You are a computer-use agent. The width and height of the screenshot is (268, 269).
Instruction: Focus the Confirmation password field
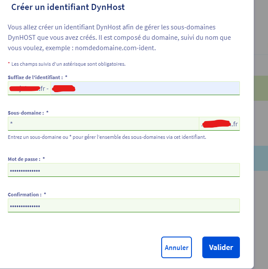(x=124, y=205)
